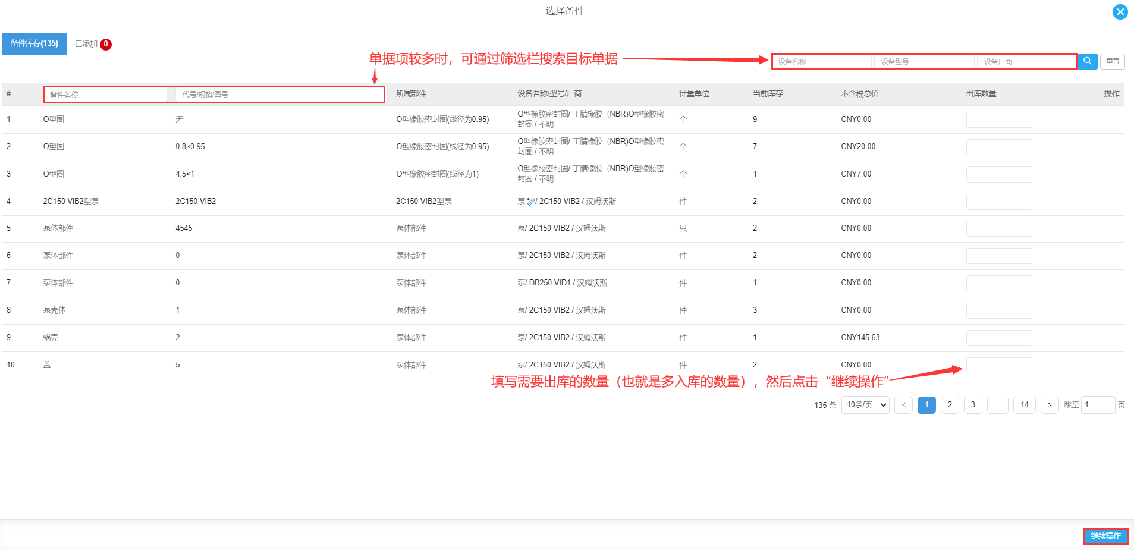Click the 无 spec cell in row 1

click(180, 120)
